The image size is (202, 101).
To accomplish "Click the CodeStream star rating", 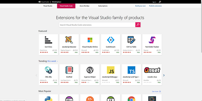I will (x=106, y=52).
